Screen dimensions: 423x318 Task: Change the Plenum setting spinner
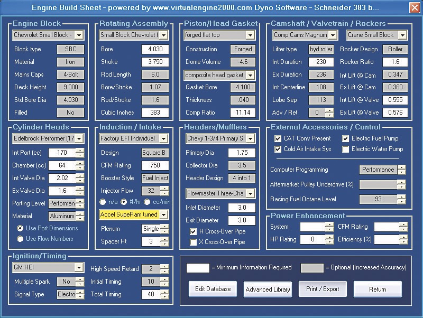click(164, 229)
